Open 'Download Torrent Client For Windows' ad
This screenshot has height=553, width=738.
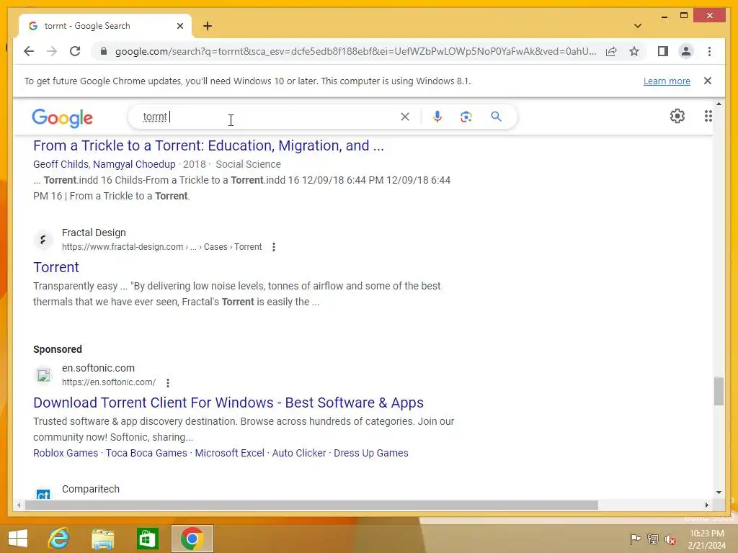(228, 403)
